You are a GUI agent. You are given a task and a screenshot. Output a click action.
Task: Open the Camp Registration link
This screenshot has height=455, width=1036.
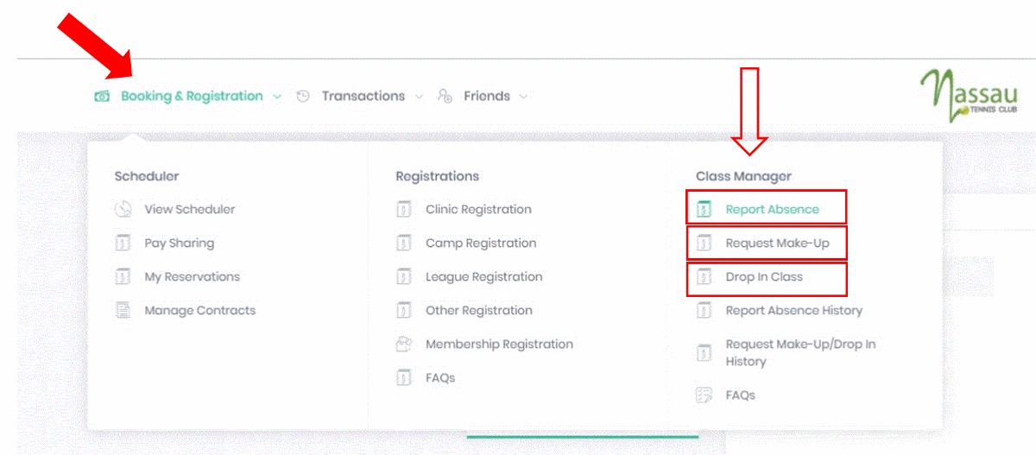tap(480, 243)
